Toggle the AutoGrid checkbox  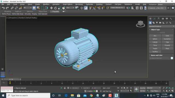click(158, 33)
